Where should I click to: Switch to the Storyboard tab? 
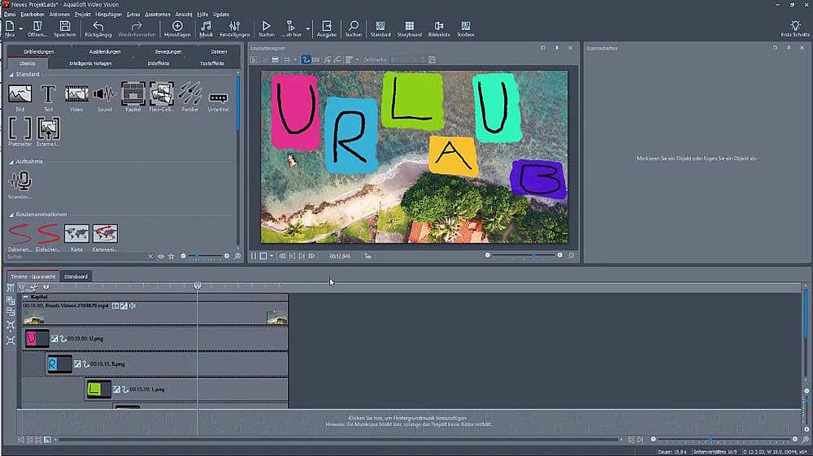pos(77,276)
